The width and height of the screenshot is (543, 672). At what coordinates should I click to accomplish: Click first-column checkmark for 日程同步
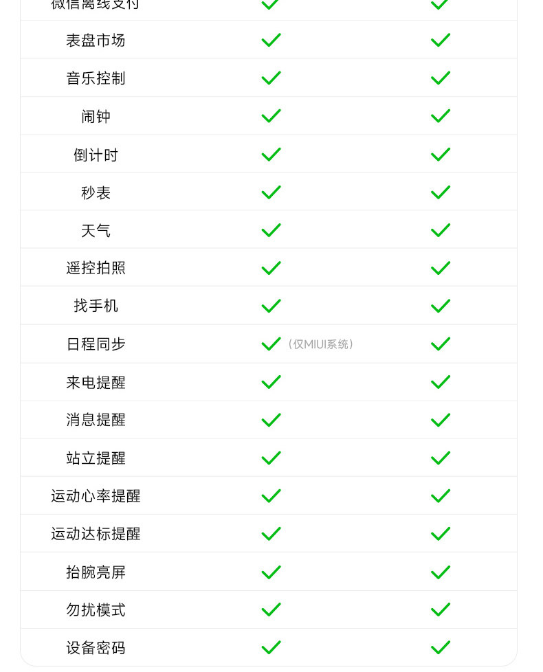click(271, 344)
